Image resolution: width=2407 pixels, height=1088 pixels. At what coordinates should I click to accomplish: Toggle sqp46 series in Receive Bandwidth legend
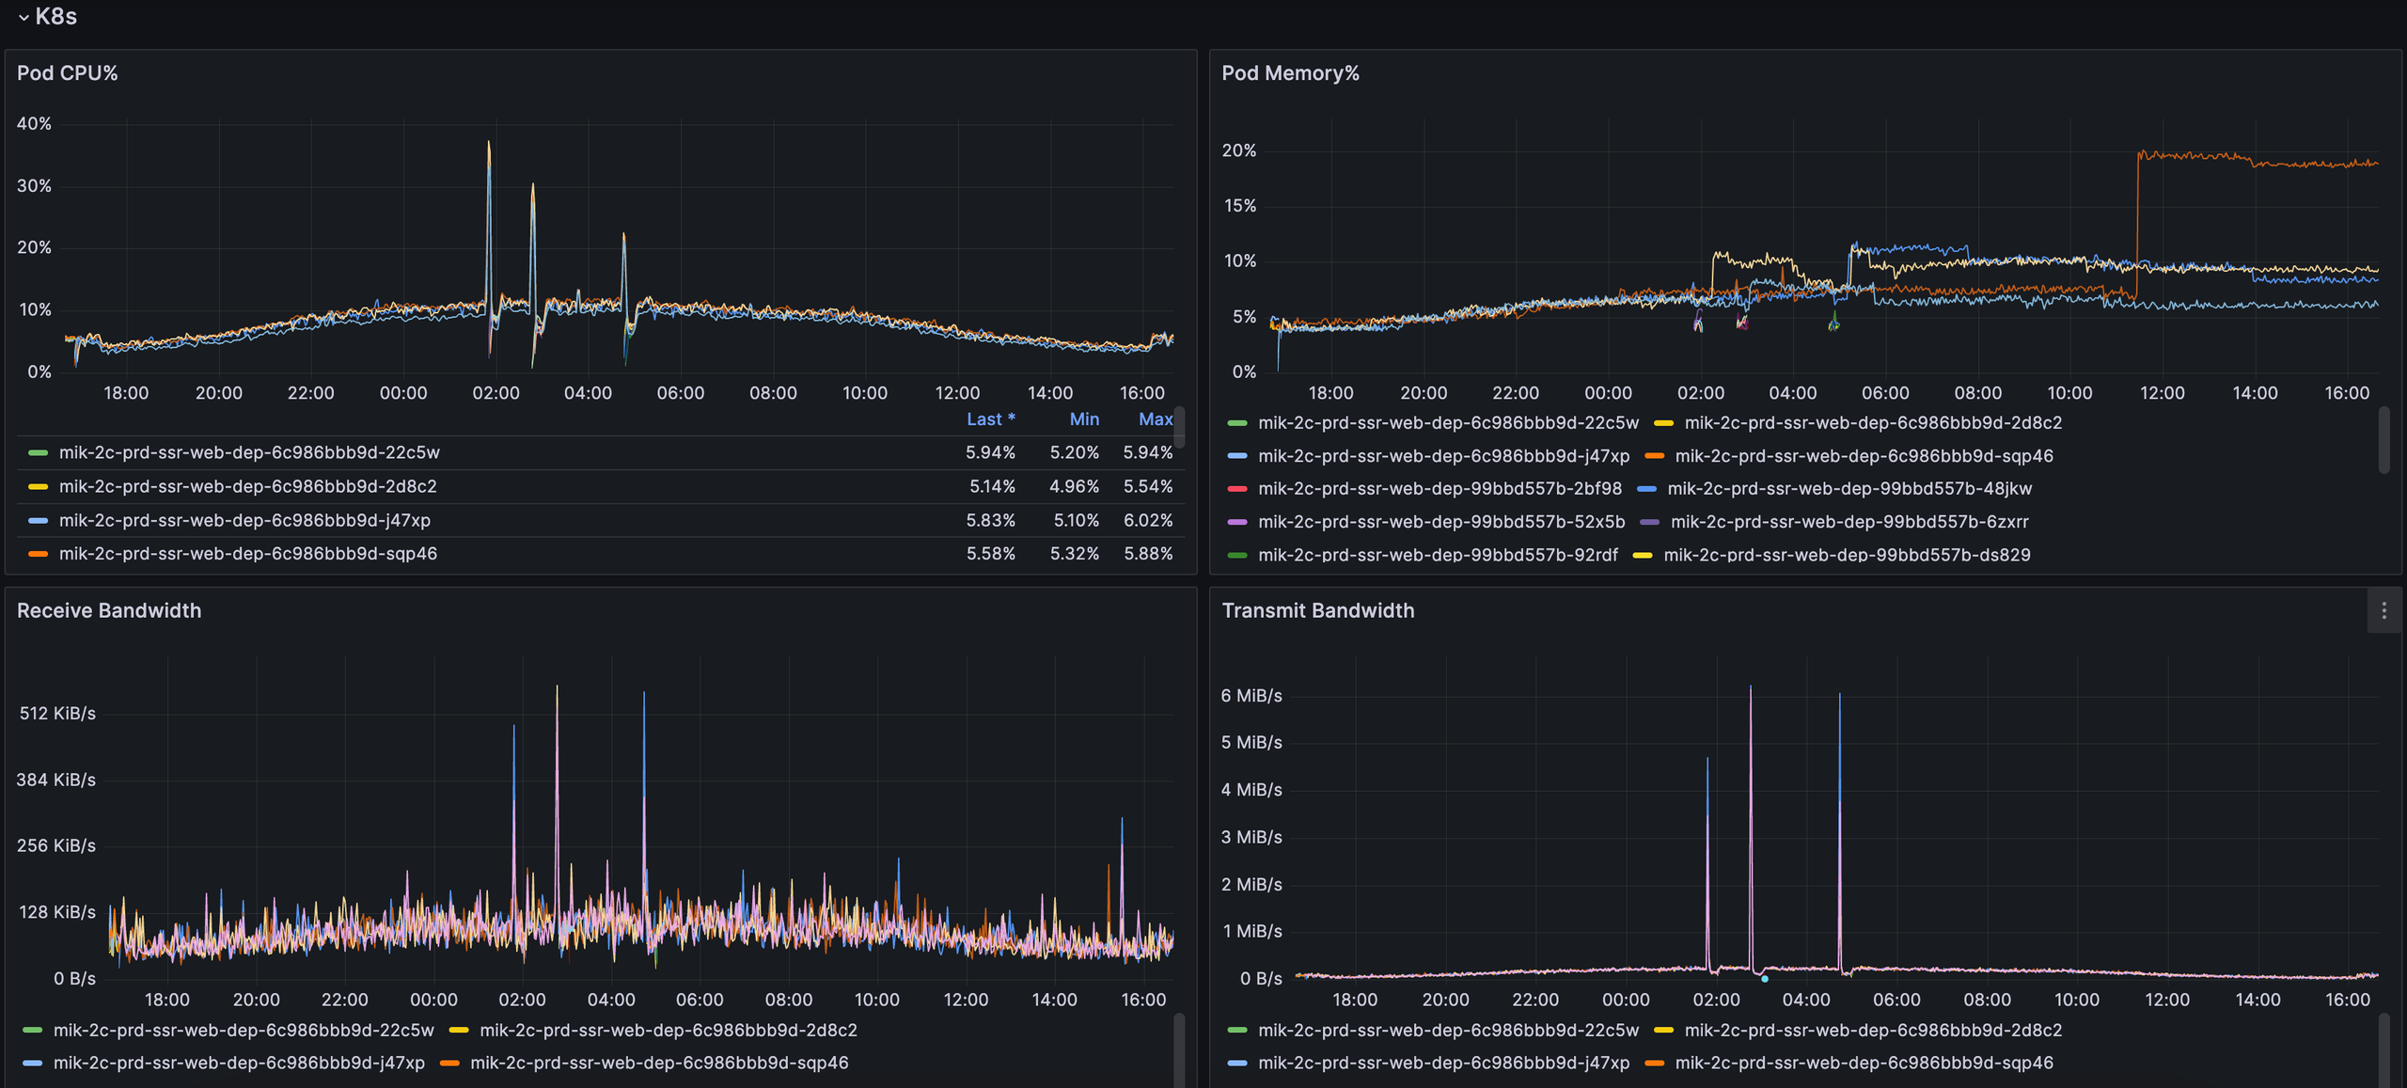[658, 1063]
